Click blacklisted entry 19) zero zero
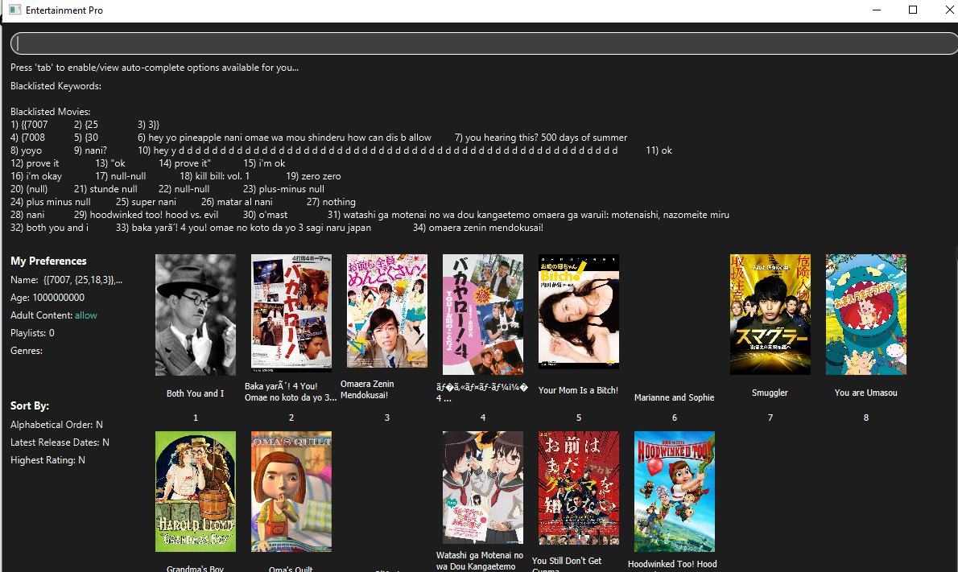The width and height of the screenshot is (958, 572). coord(313,176)
